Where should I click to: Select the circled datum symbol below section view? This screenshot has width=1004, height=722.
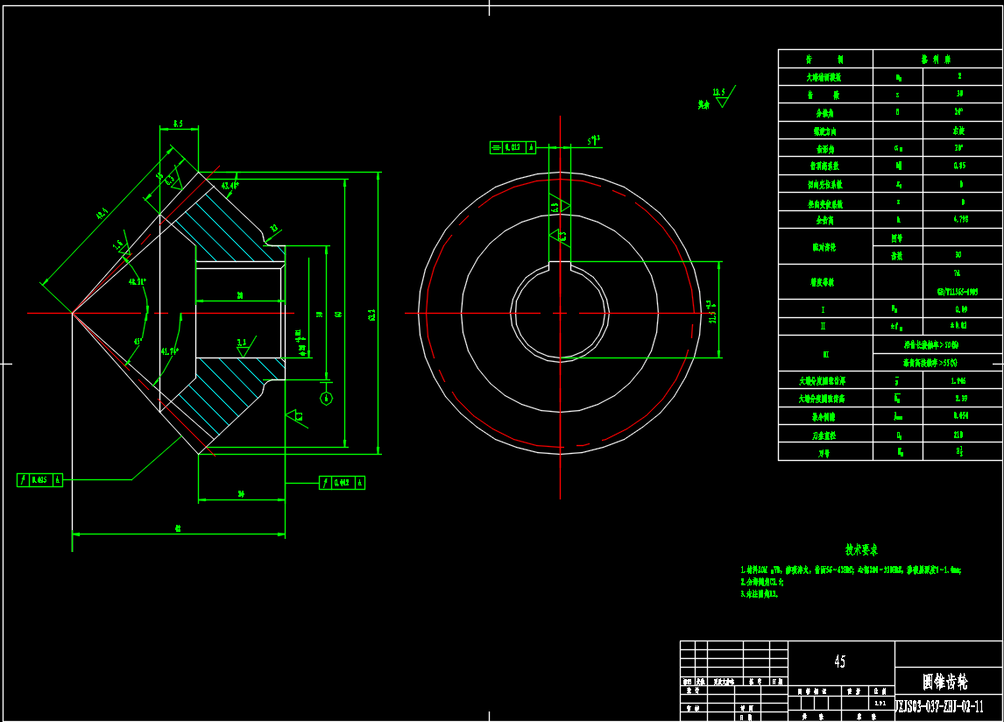click(x=326, y=399)
